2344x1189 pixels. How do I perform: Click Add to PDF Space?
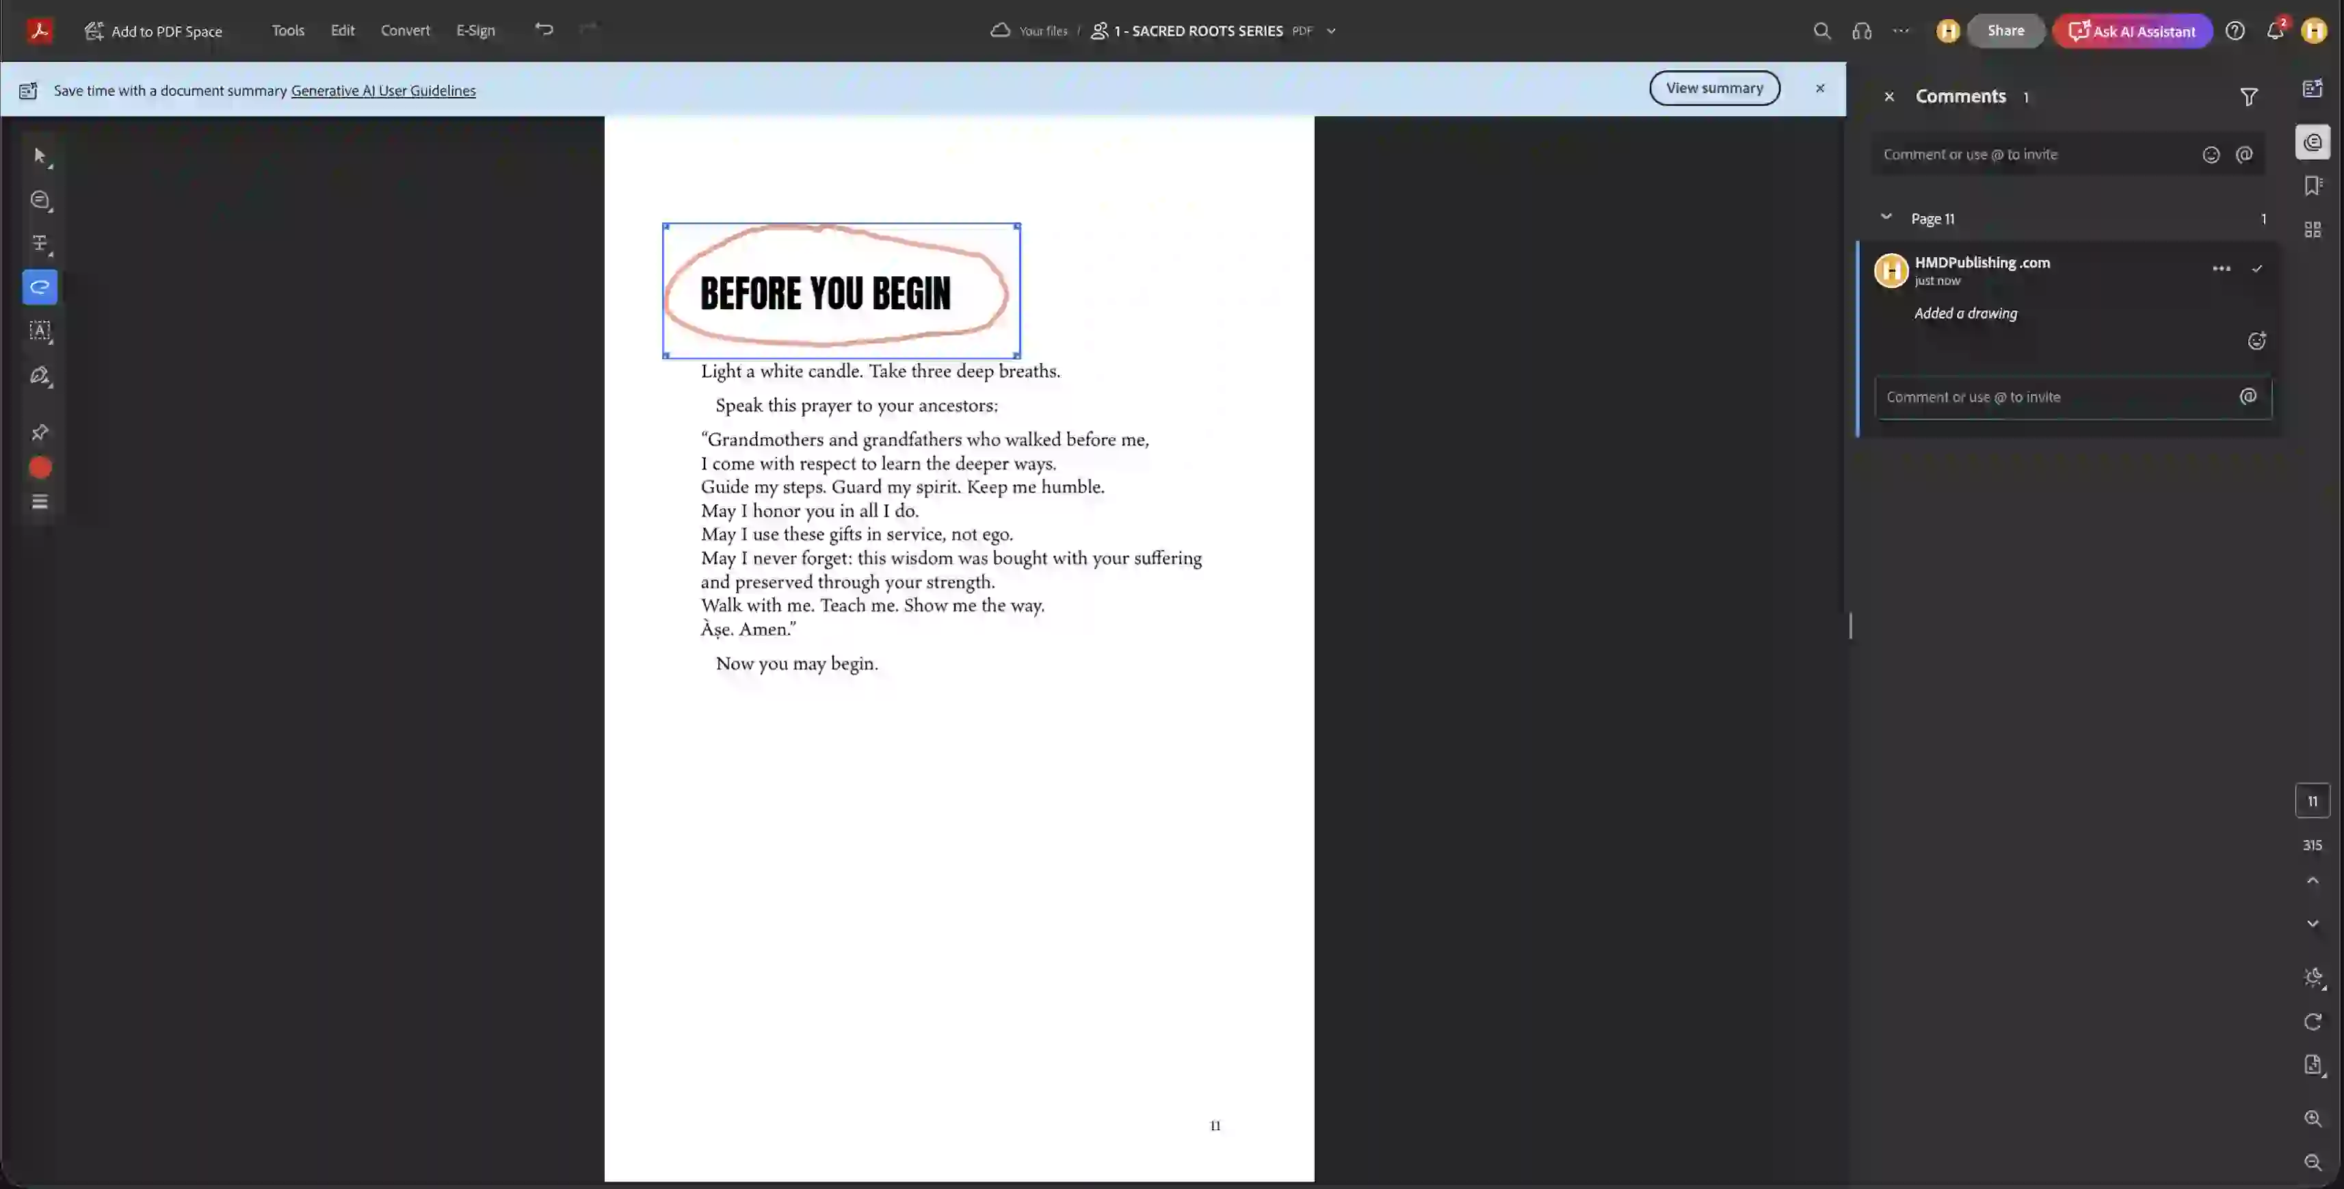[x=154, y=31]
